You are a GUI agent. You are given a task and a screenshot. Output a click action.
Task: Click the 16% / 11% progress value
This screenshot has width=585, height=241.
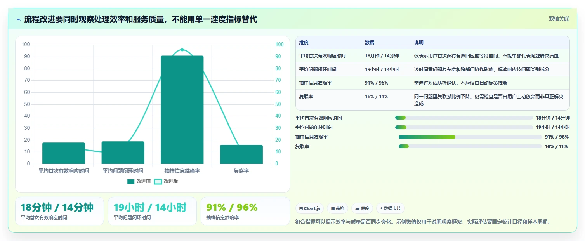click(556, 146)
